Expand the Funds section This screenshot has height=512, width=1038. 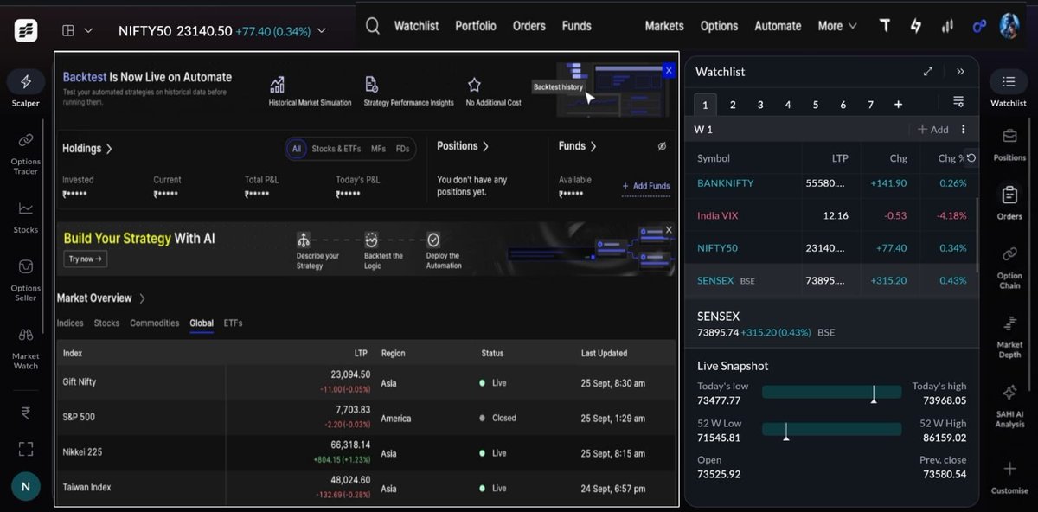577,146
